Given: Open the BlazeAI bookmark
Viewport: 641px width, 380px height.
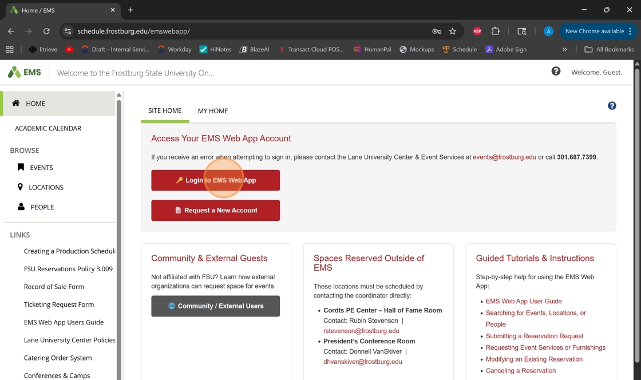Looking at the screenshot, I should click(254, 49).
